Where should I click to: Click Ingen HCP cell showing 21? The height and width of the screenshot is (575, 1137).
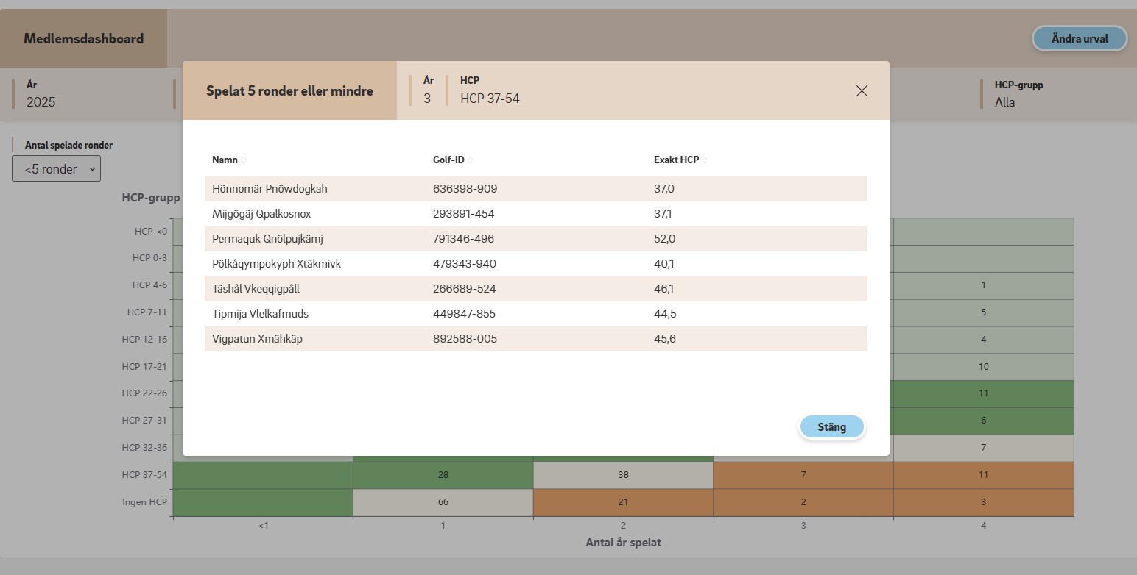pos(623,502)
